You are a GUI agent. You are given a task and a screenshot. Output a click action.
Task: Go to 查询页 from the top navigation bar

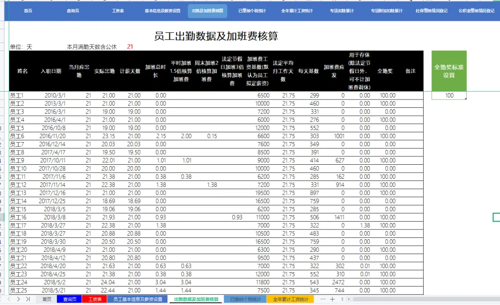73,11
